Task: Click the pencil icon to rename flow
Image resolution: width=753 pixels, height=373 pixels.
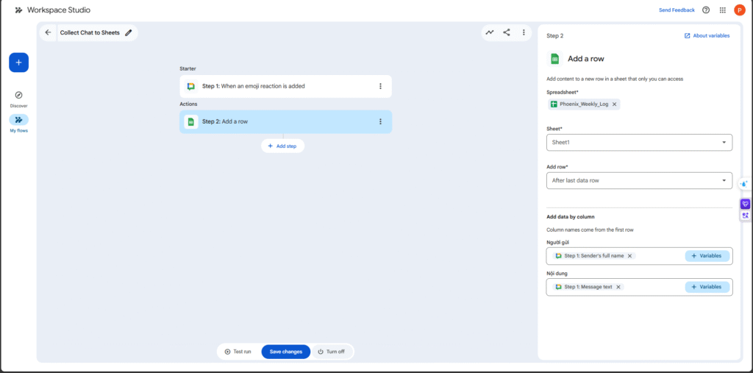Action: pos(129,32)
